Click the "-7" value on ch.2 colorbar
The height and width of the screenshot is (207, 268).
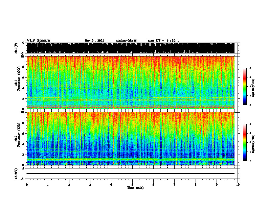click(250, 161)
